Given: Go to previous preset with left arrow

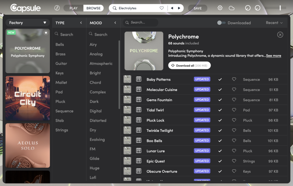Looking at the screenshot, I should coord(172,8).
